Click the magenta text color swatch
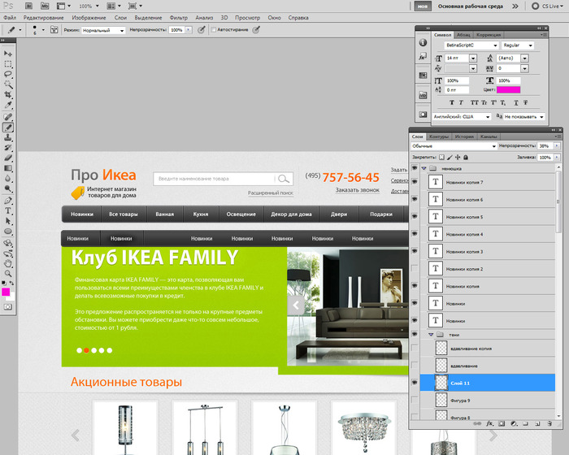The height and width of the screenshot is (455, 569). click(508, 89)
